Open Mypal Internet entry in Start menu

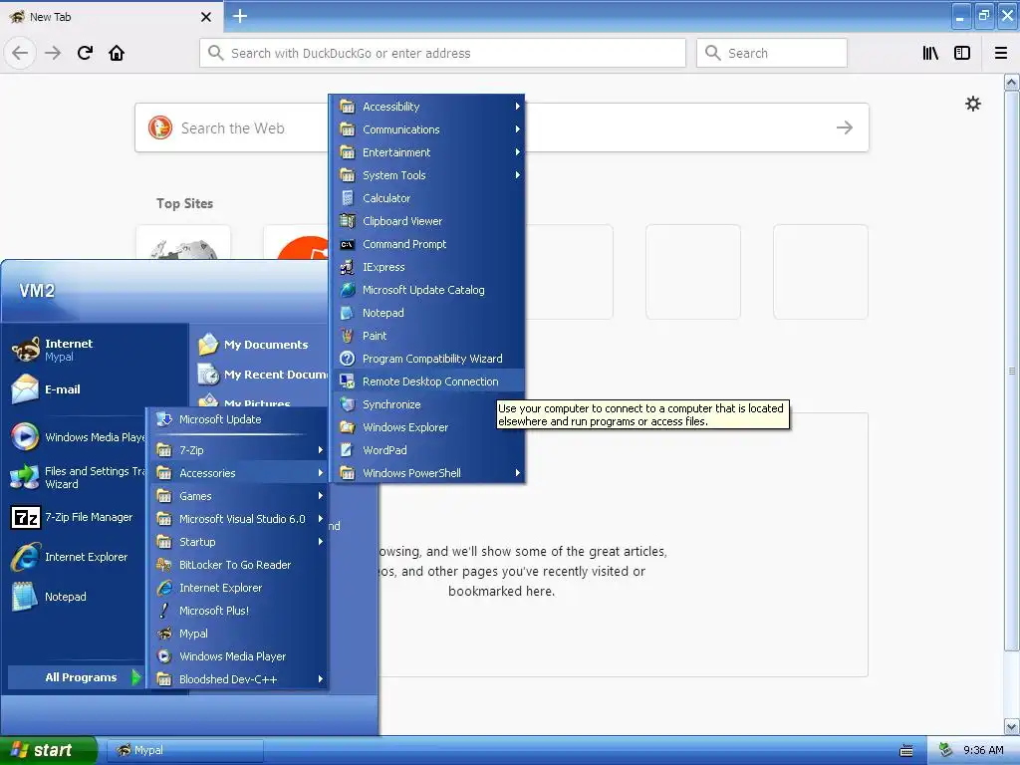tap(97, 350)
